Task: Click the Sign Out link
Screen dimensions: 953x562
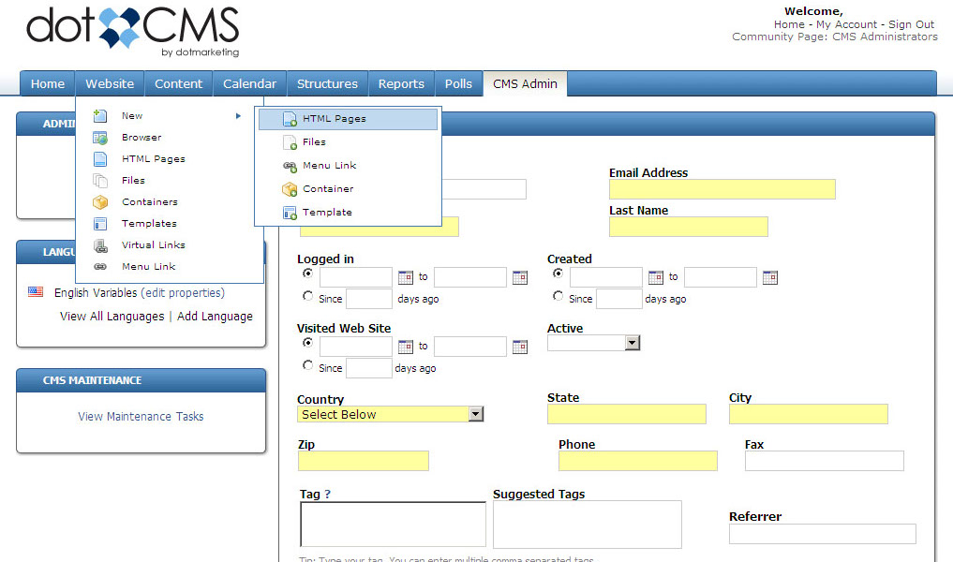Action: [x=911, y=24]
